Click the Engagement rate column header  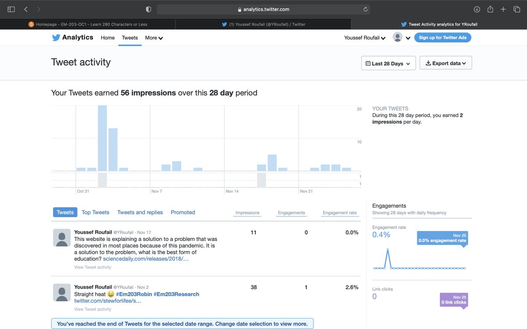click(339, 213)
